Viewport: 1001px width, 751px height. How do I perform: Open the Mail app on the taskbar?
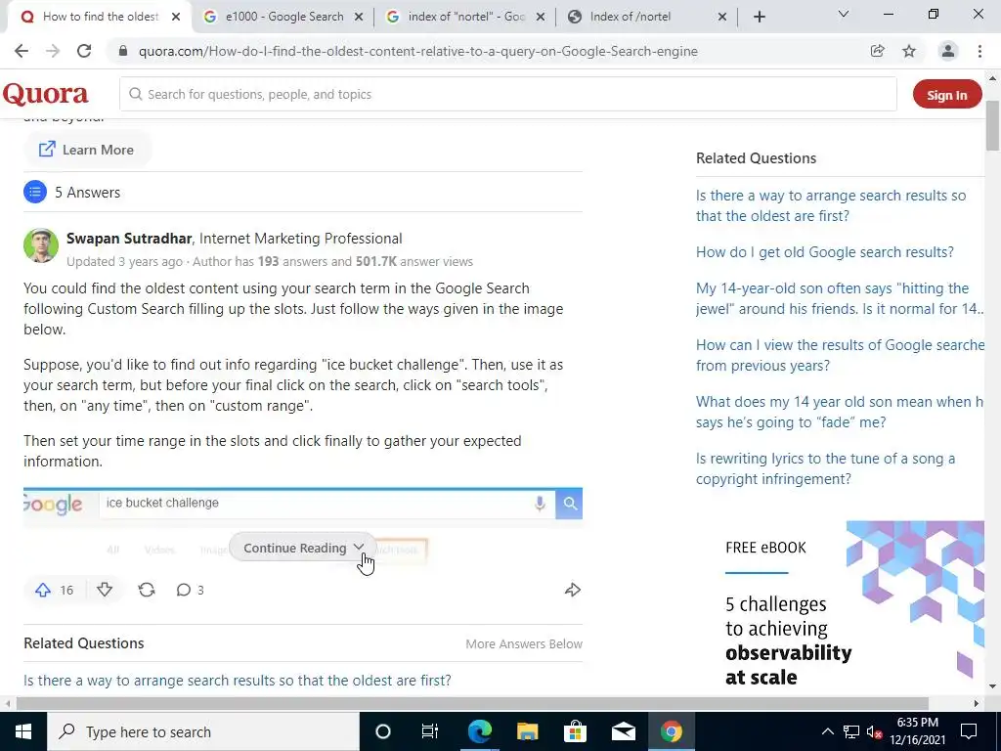click(623, 731)
